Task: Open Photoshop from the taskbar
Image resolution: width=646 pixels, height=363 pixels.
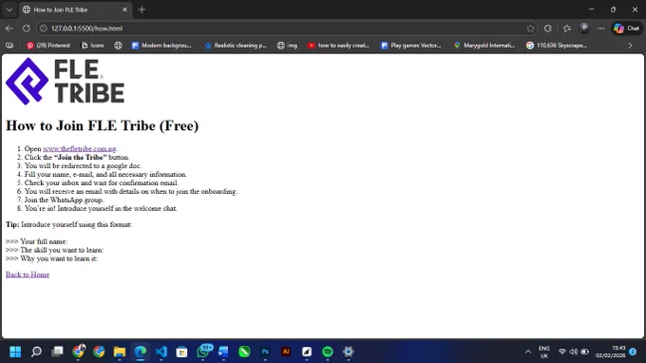Action: pyautogui.click(x=265, y=352)
